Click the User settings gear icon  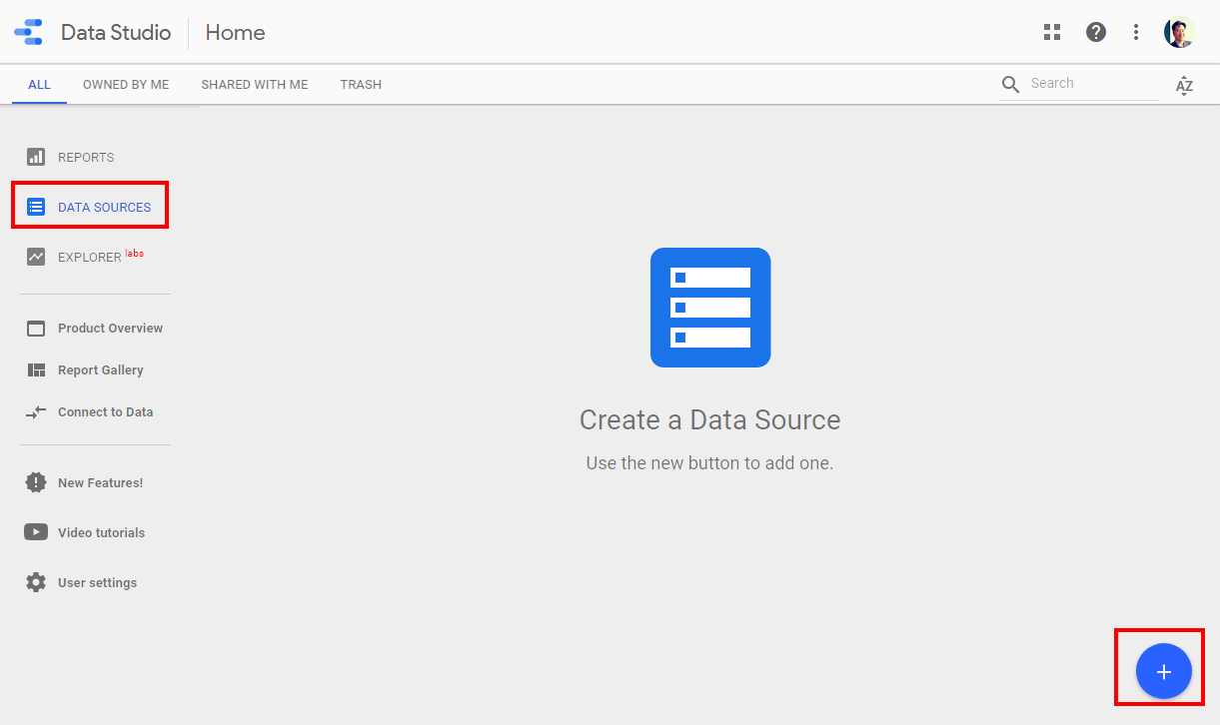36,582
